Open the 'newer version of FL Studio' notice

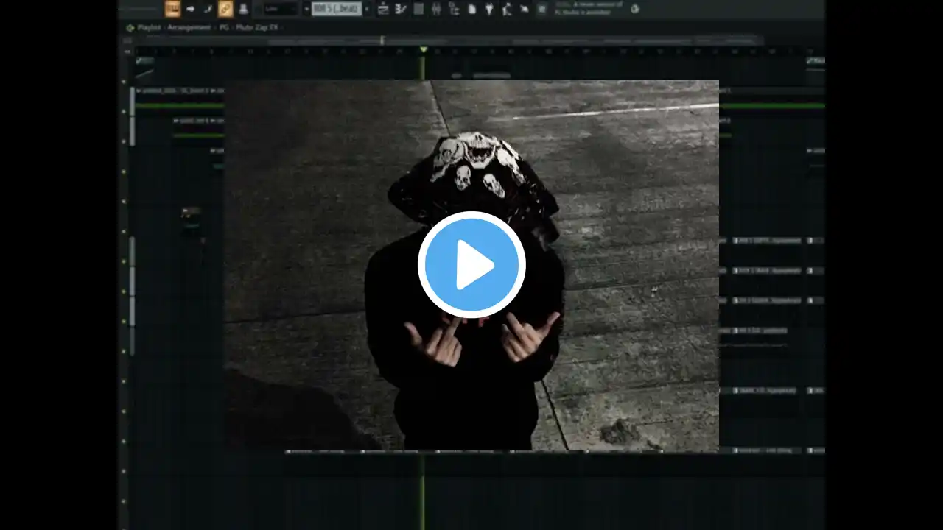[x=597, y=8]
